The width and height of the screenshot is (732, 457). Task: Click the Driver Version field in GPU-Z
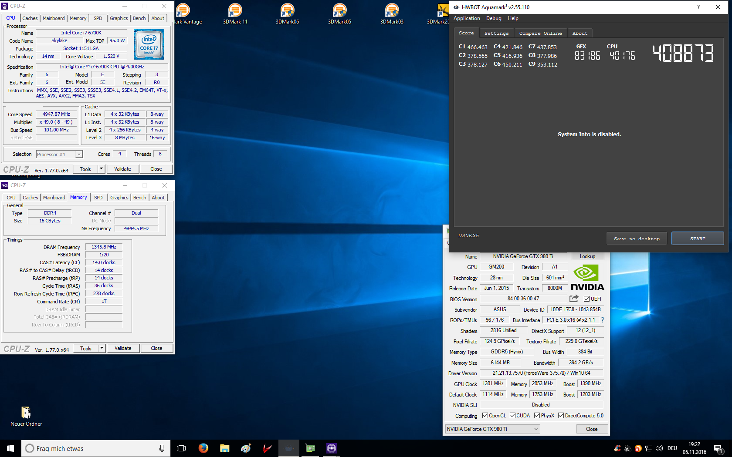tap(541, 373)
